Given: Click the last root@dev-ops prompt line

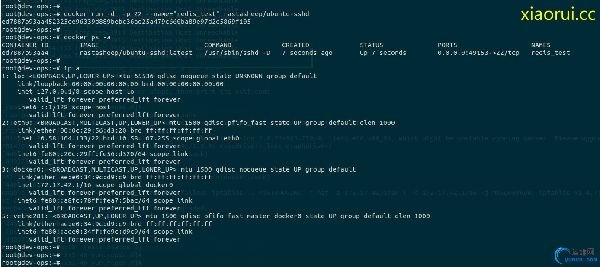Looking at the screenshot, I should click(x=31, y=263).
